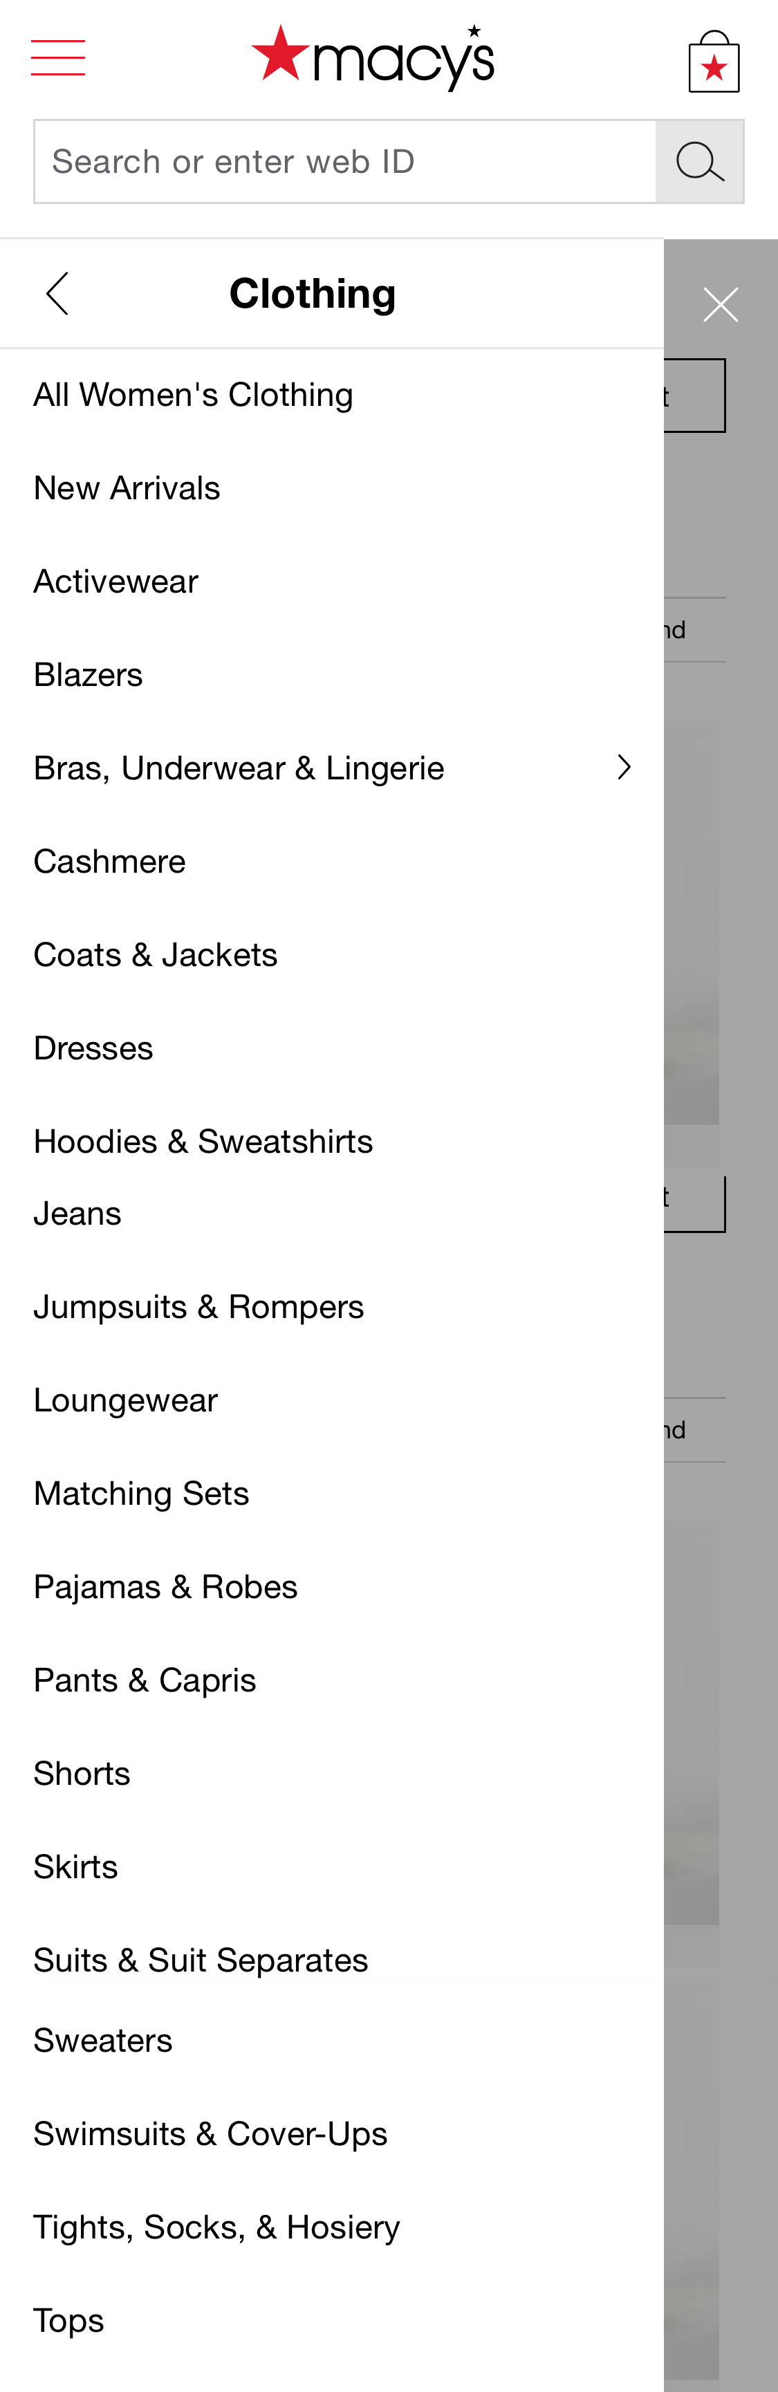Screen dimensions: 778x2392
Task: Tap the back chevron beside Clothing
Action: click(57, 293)
